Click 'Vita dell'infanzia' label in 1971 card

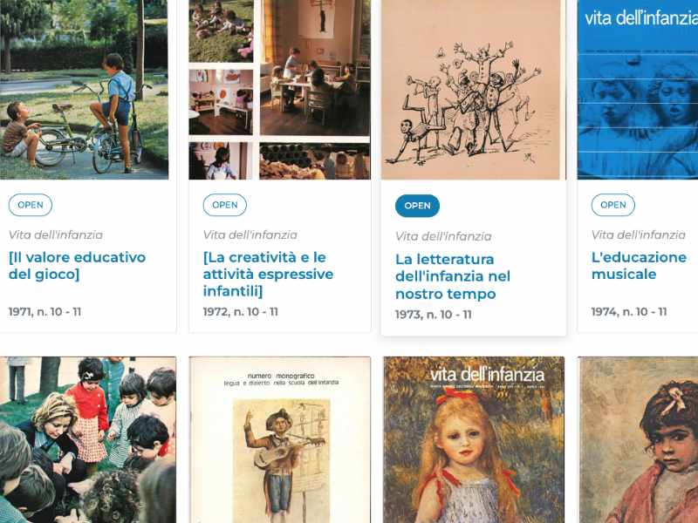click(56, 234)
